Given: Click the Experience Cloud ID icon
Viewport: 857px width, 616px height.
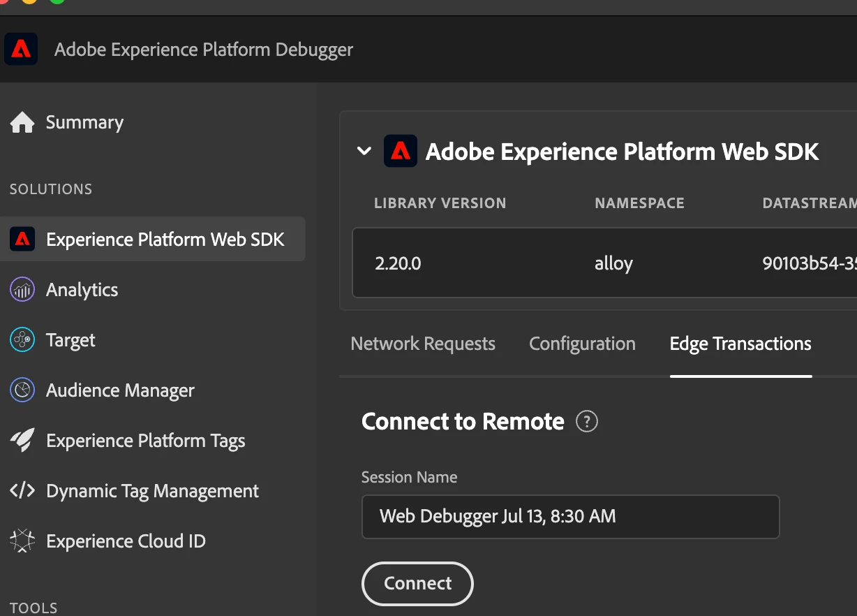Looking at the screenshot, I should [x=22, y=541].
